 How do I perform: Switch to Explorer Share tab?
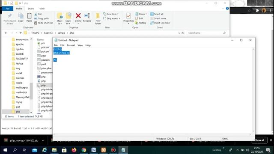30,9
